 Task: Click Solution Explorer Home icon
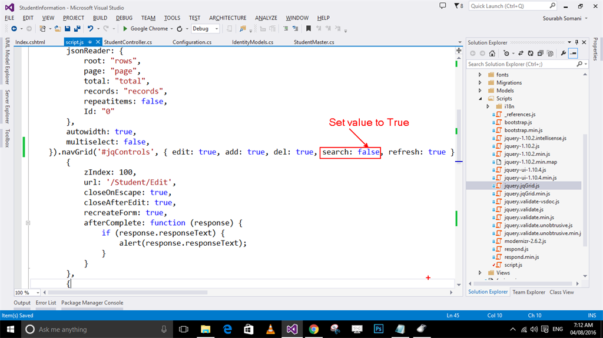click(492, 53)
